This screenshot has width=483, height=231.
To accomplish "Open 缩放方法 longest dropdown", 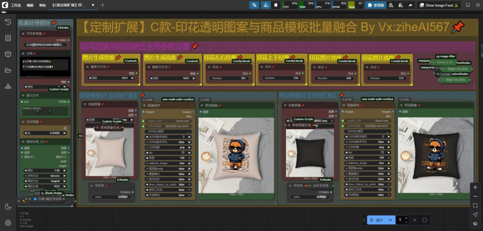I will (x=45, y=181).
